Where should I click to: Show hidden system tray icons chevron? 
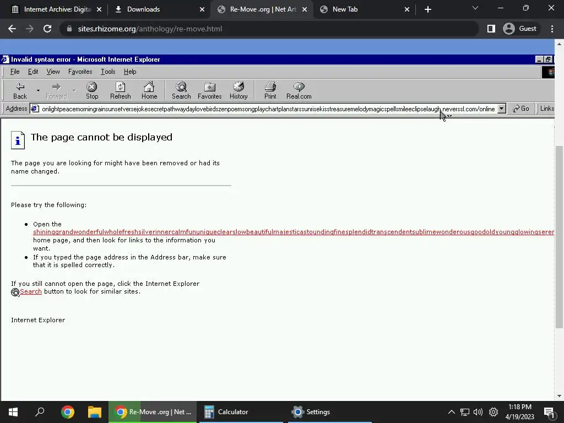tap(452, 412)
